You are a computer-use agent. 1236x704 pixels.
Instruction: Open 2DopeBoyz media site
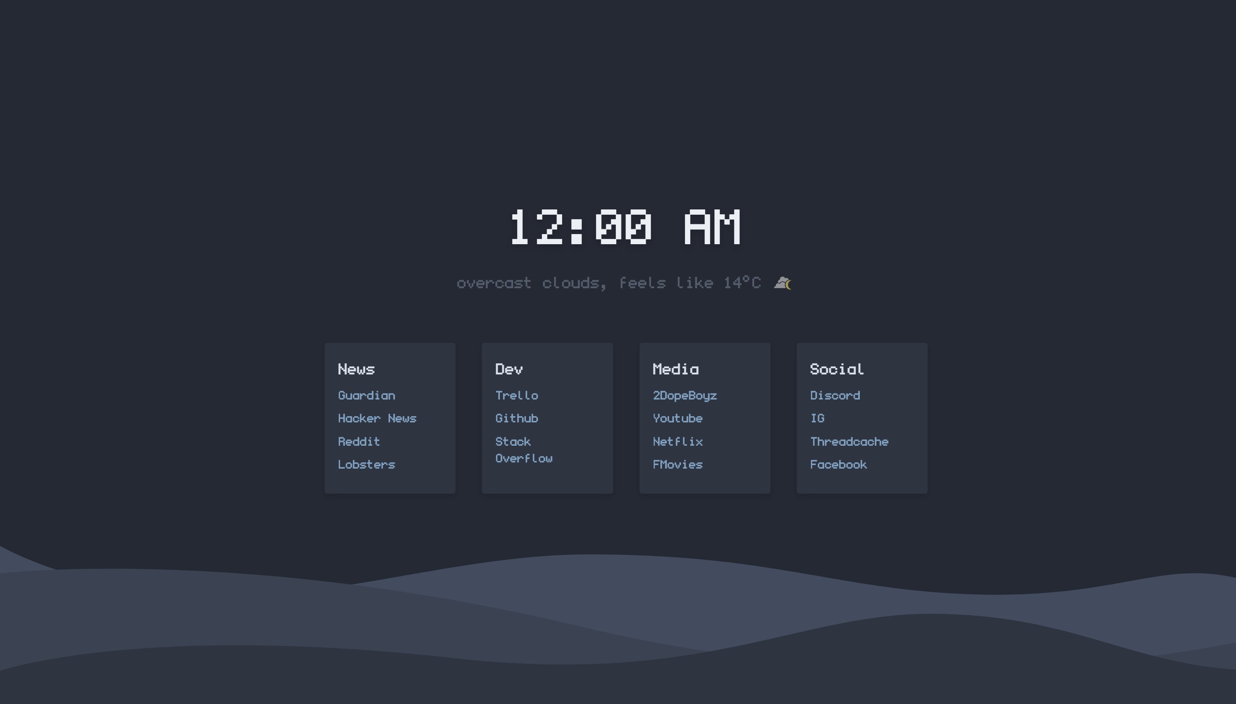684,395
